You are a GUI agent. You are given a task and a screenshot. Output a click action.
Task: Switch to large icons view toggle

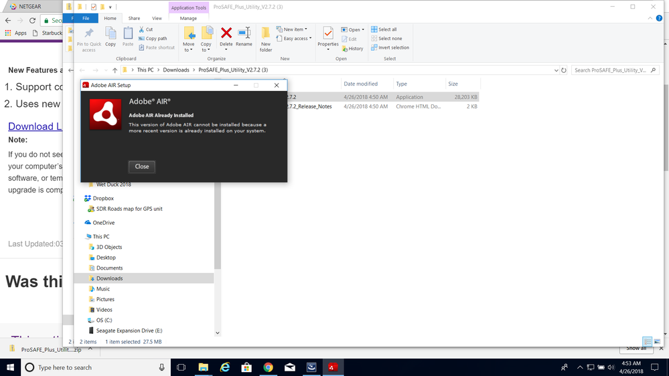click(x=657, y=342)
